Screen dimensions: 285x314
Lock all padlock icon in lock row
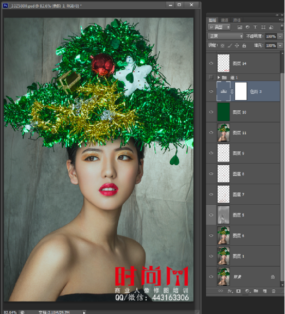click(244, 46)
